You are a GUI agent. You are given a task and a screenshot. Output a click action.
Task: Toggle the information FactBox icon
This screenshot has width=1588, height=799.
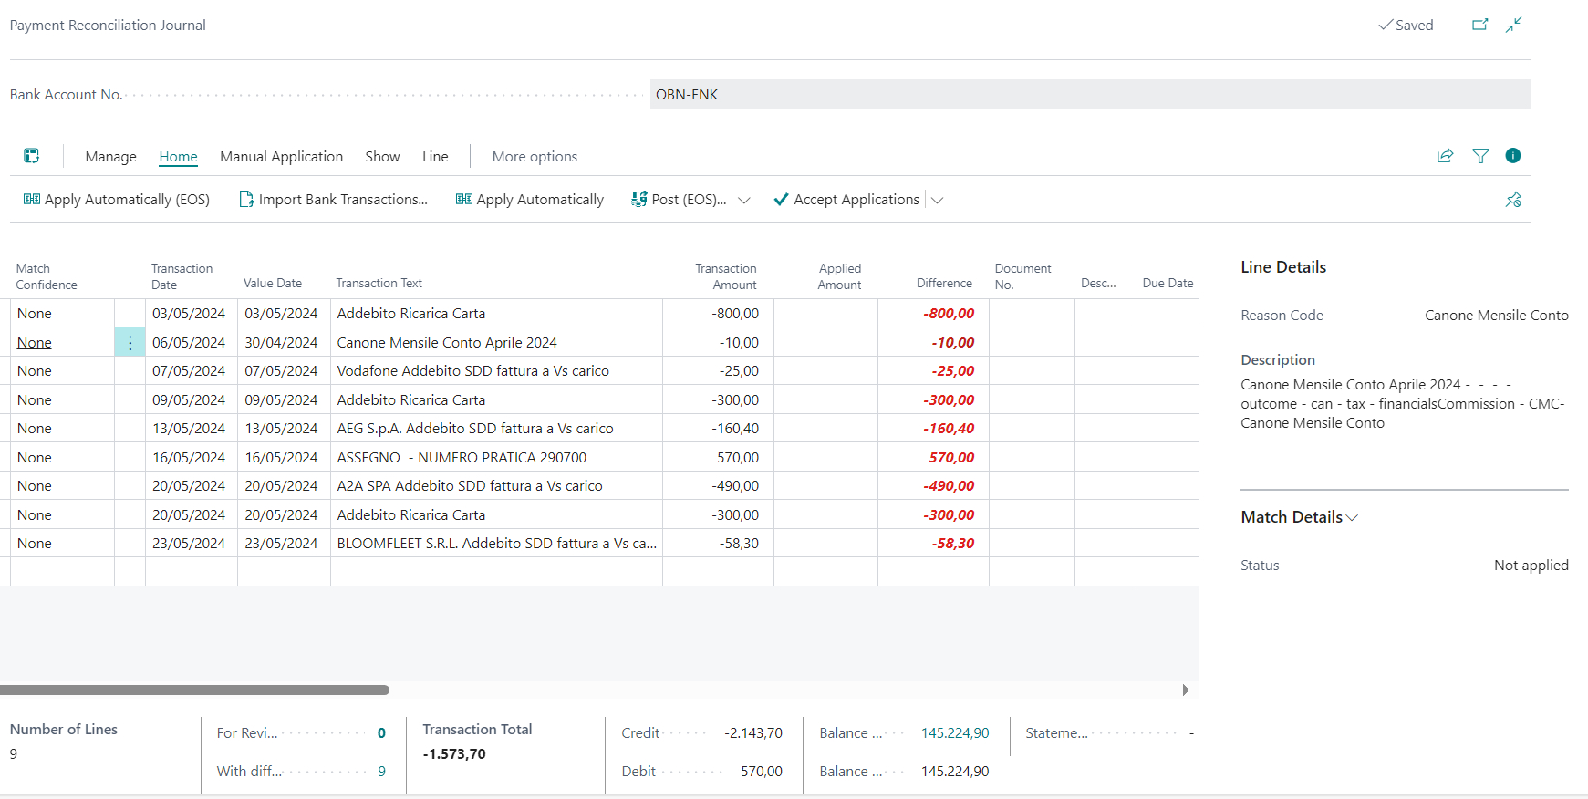(1513, 156)
